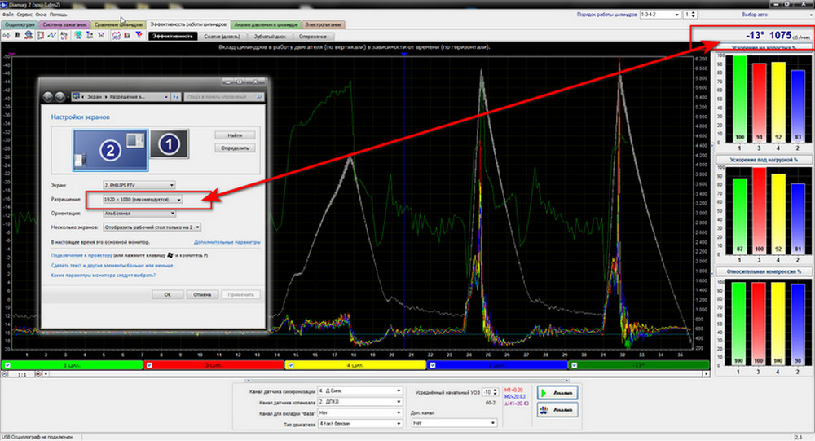Open the Канал датчика коленвала dropdown
The image size is (815, 441).
[x=360, y=402]
